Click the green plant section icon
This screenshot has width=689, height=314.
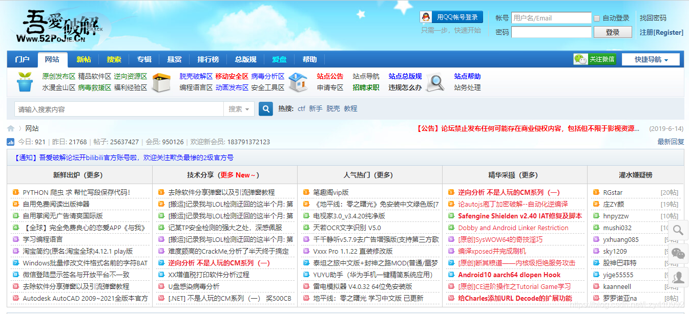click(25, 82)
